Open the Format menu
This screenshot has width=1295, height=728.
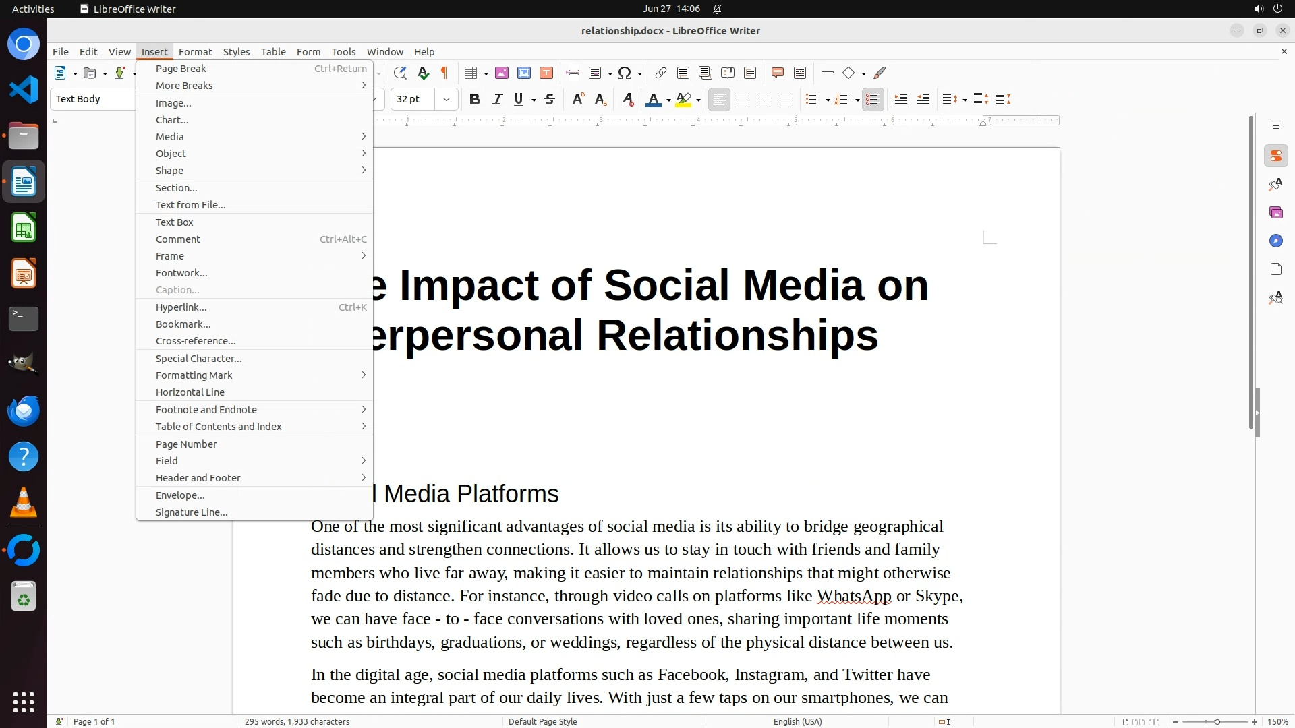click(x=195, y=52)
